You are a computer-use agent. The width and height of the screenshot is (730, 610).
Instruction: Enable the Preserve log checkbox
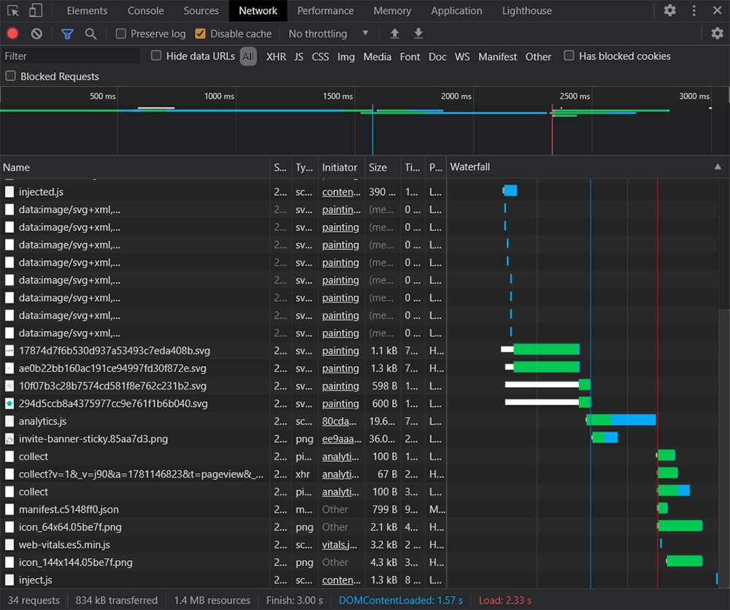pos(121,34)
